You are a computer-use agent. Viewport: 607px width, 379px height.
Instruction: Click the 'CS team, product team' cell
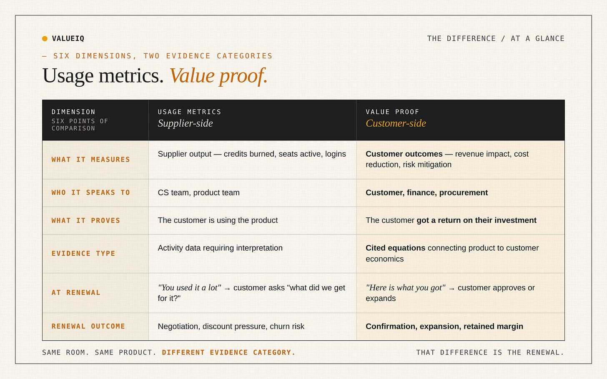(x=252, y=193)
